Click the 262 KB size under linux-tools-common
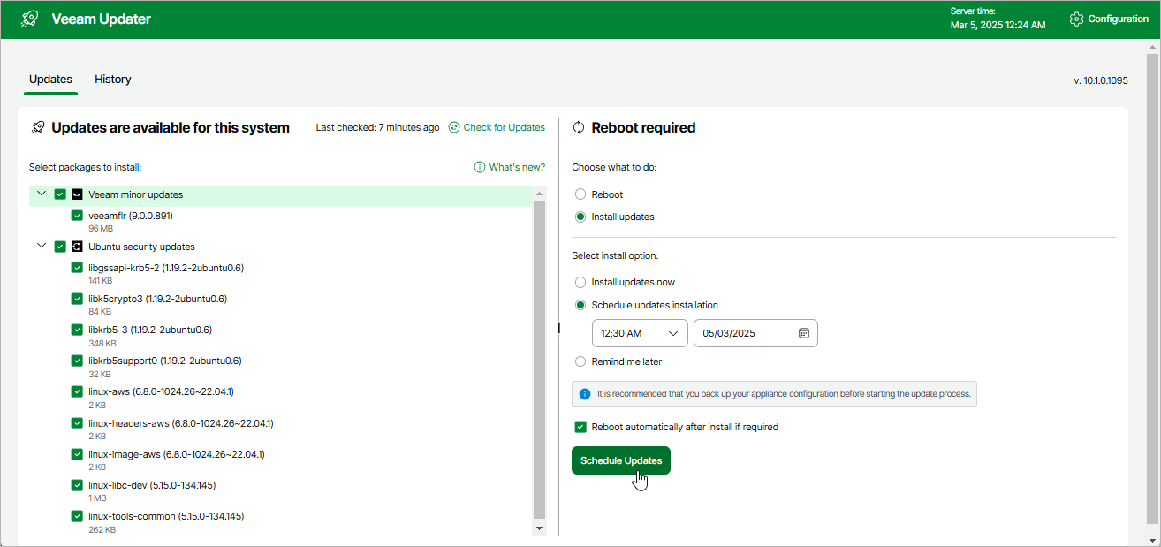 [102, 529]
